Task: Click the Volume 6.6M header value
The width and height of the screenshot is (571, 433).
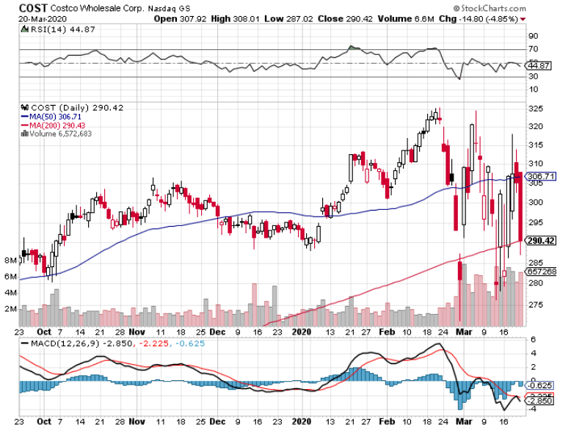Action: [406, 19]
